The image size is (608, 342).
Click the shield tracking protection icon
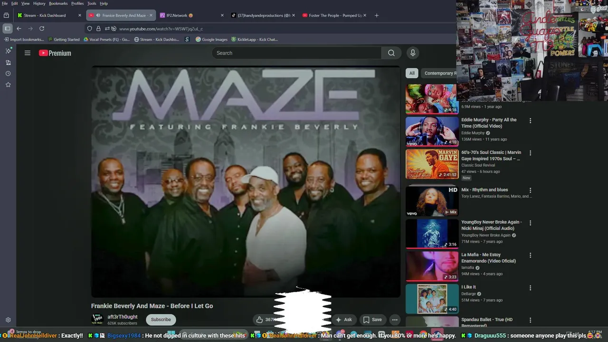click(x=89, y=28)
